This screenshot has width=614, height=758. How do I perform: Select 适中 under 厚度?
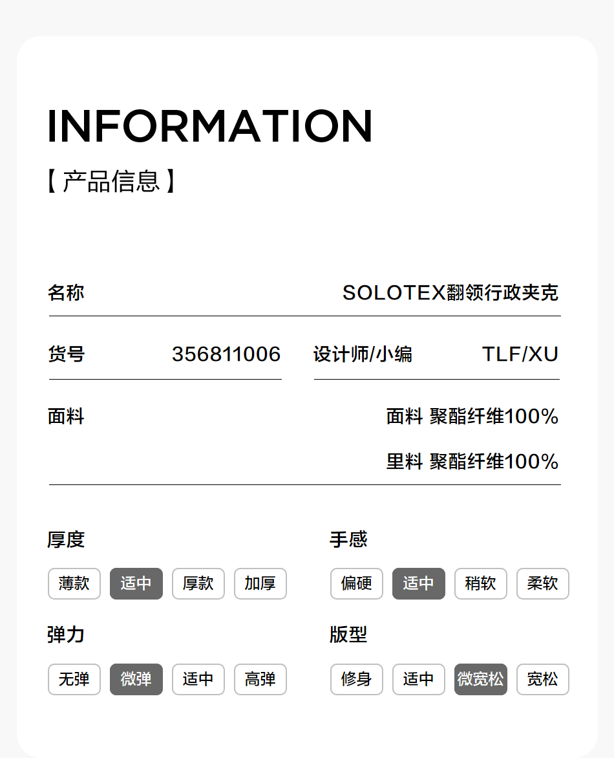(136, 583)
